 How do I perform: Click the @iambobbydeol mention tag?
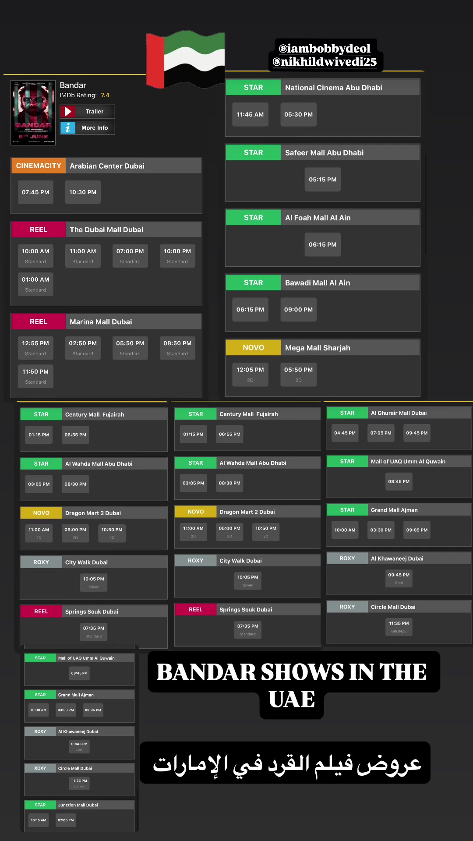(x=325, y=49)
